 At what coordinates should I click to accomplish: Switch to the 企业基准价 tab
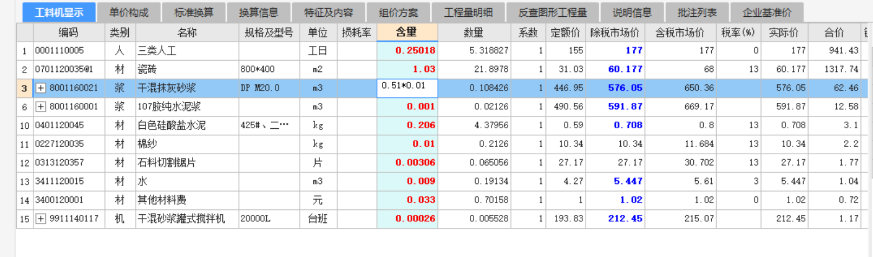[x=767, y=12]
